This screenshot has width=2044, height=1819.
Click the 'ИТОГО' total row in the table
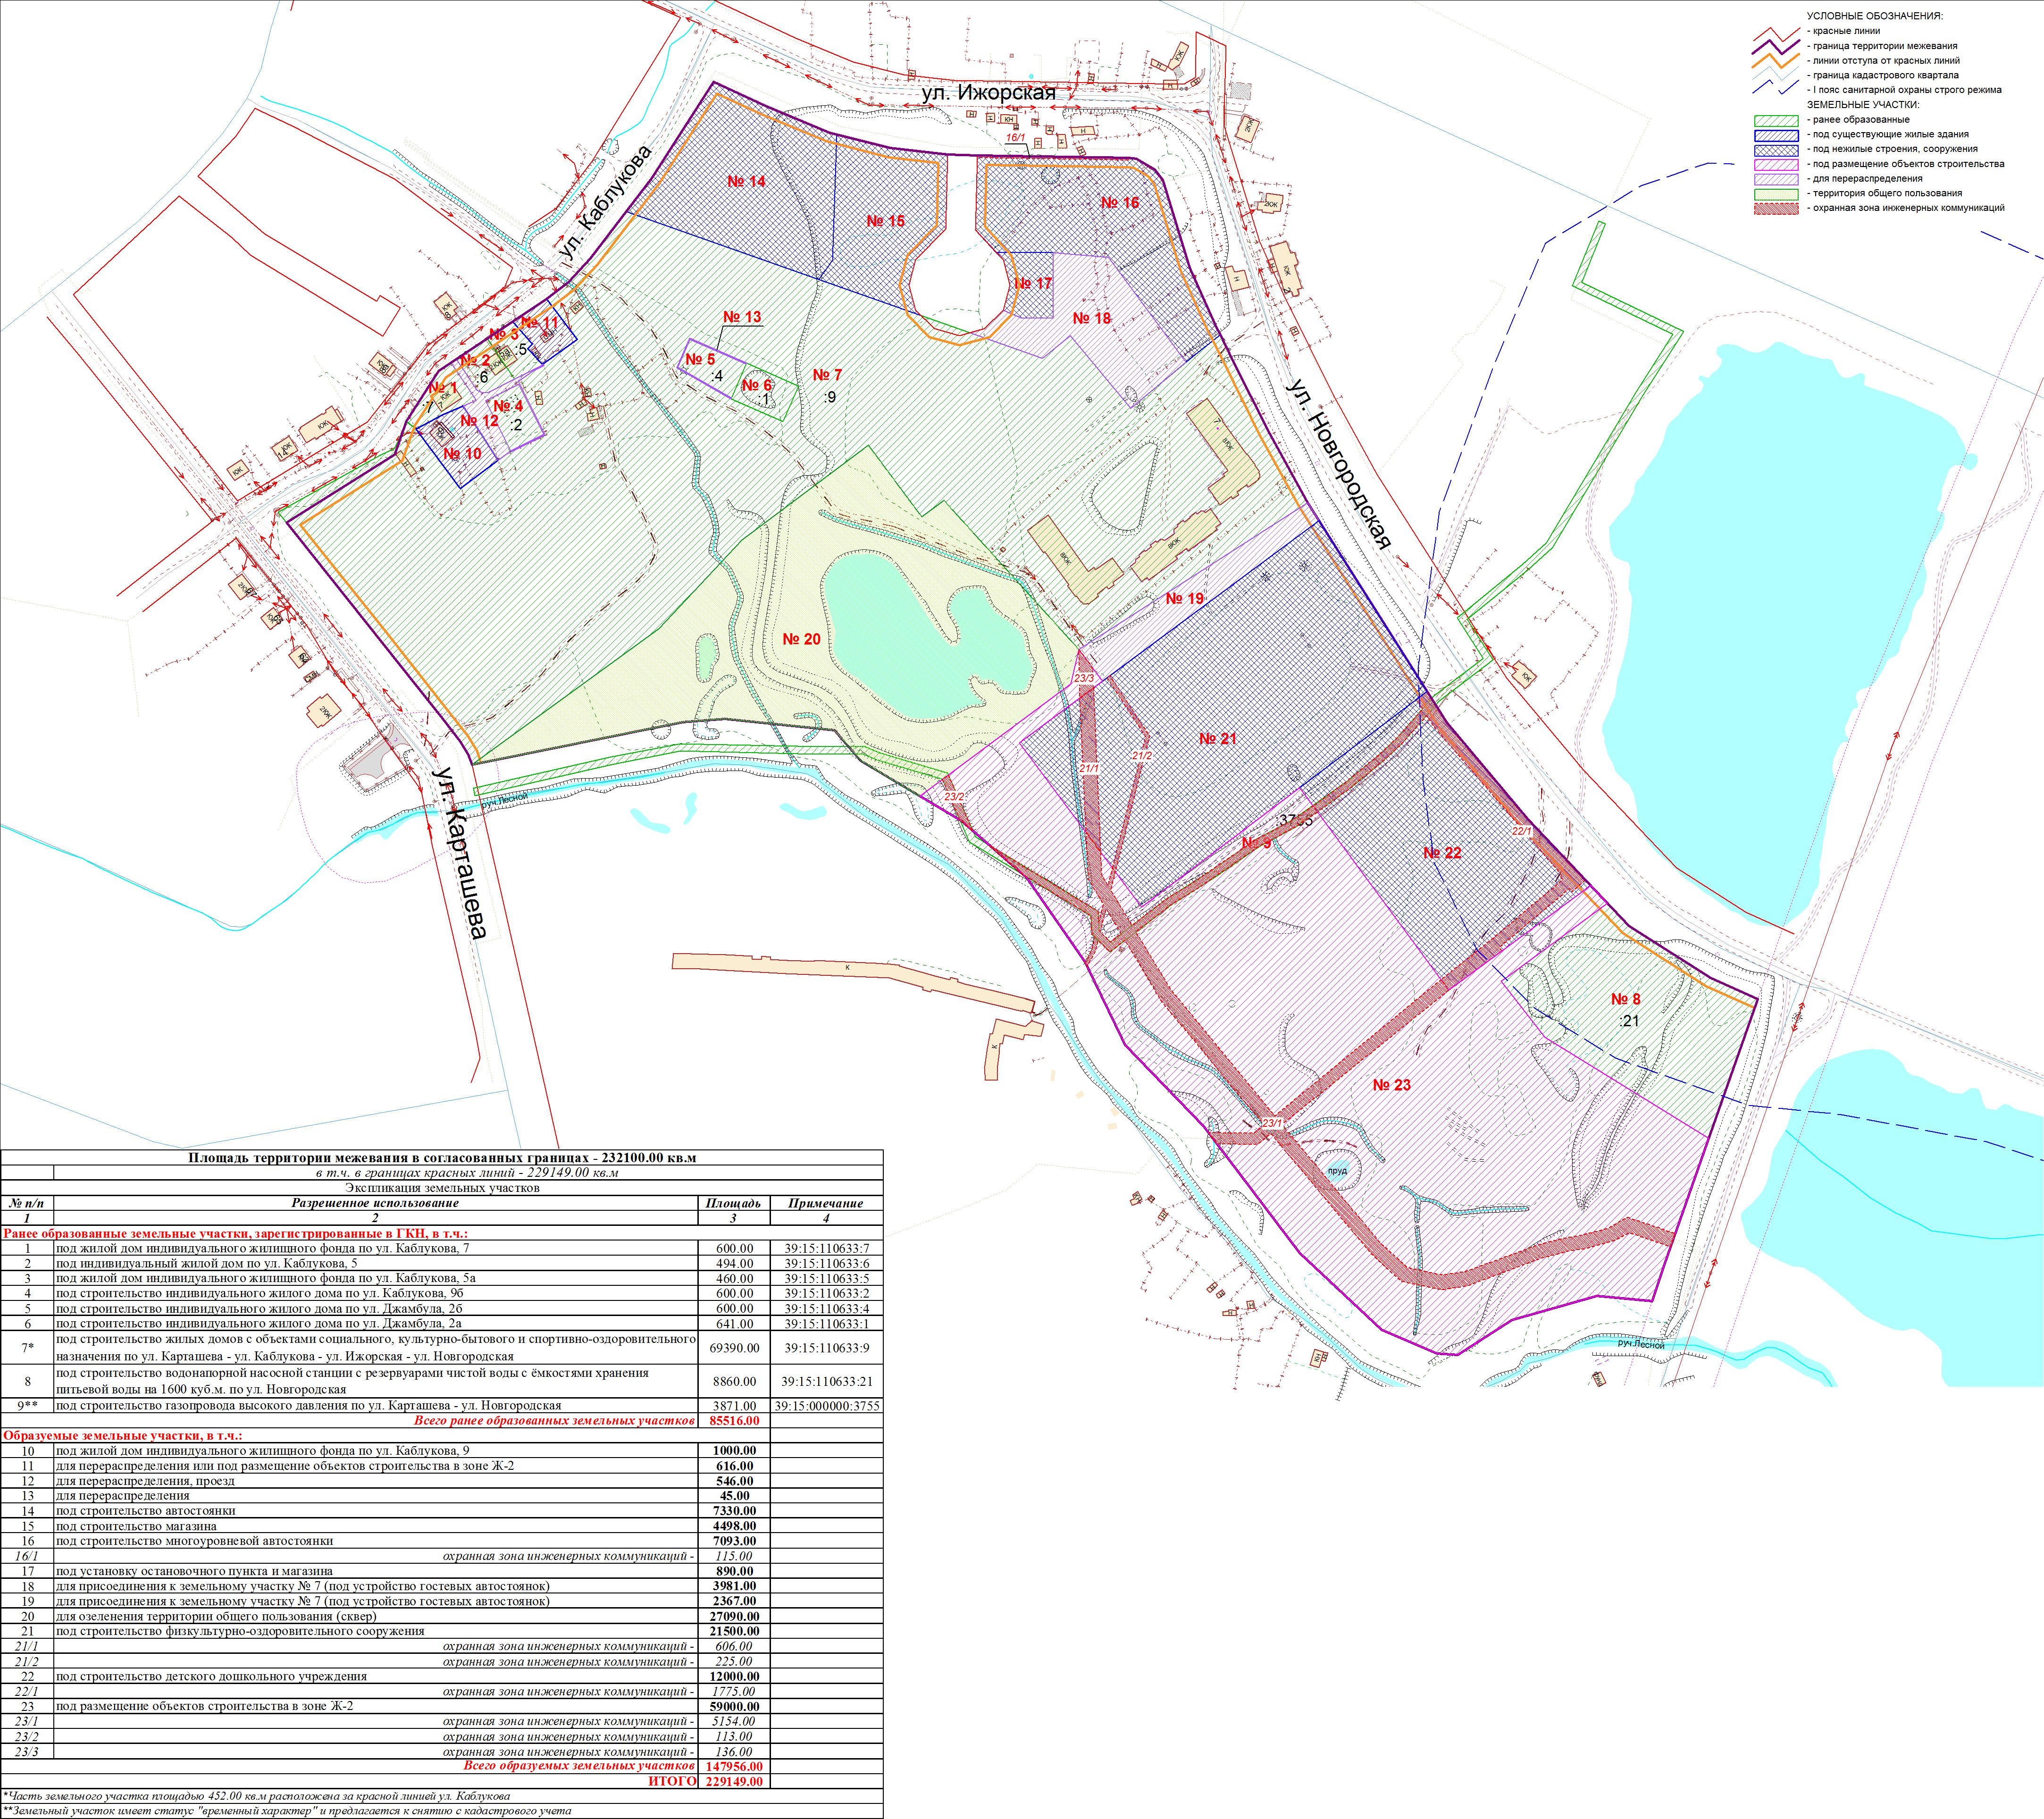[672, 1782]
